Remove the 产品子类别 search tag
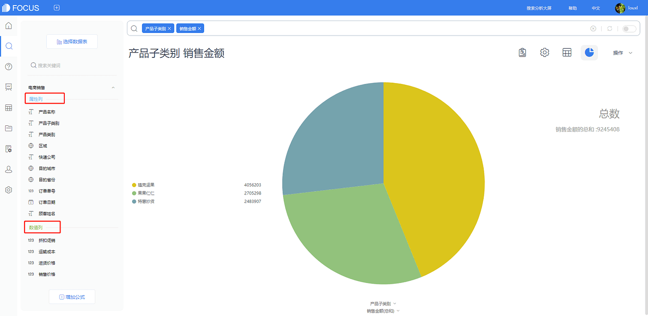The width and height of the screenshot is (648, 316). 169,29
